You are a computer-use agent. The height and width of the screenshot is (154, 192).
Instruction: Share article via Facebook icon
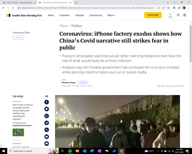[47, 102]
